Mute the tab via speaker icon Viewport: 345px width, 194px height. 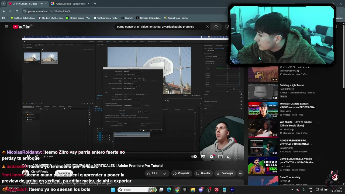(x=42, y=4)
